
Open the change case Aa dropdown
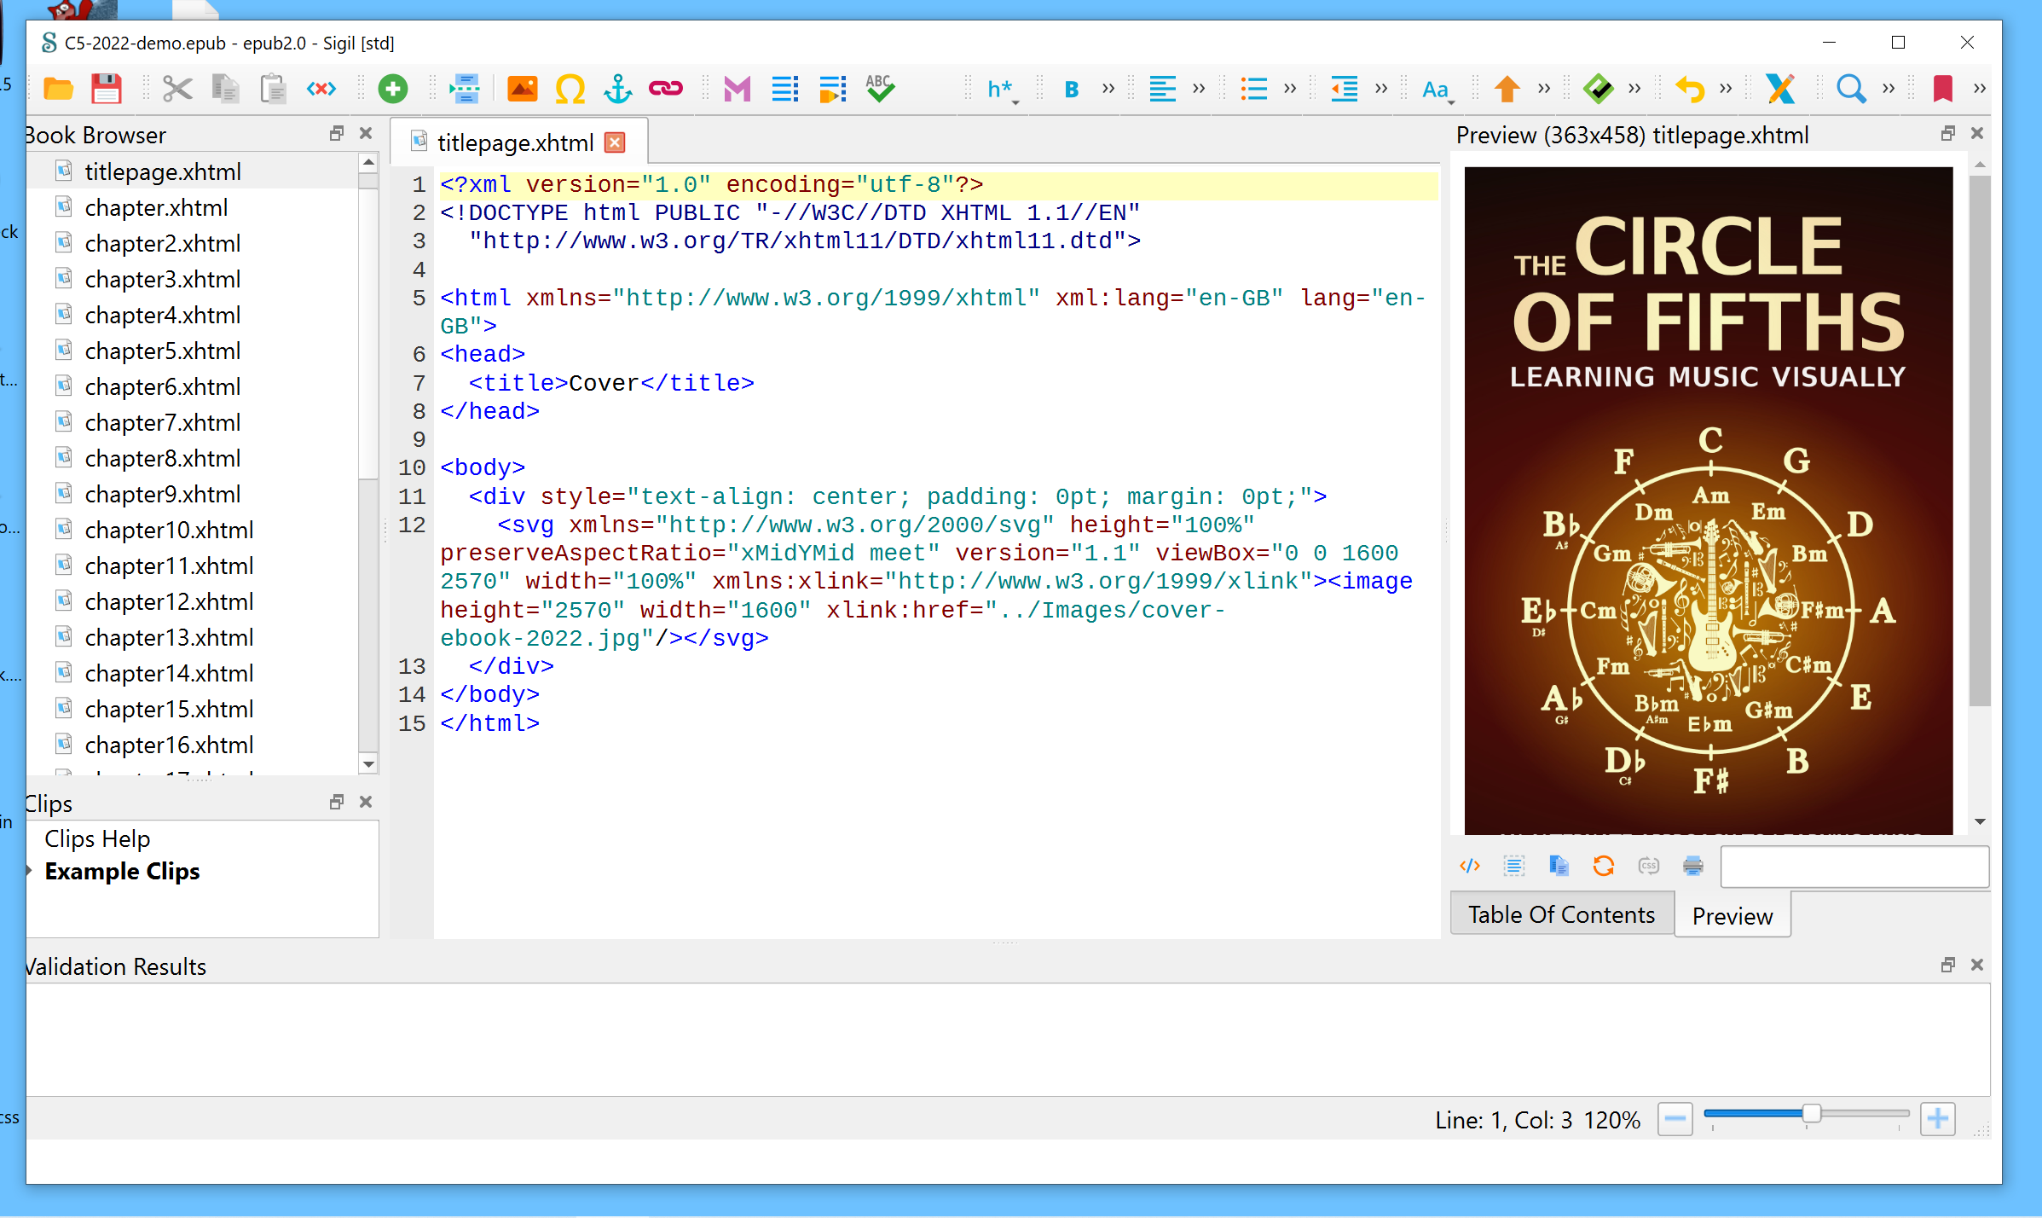(x=1437, y=89)
